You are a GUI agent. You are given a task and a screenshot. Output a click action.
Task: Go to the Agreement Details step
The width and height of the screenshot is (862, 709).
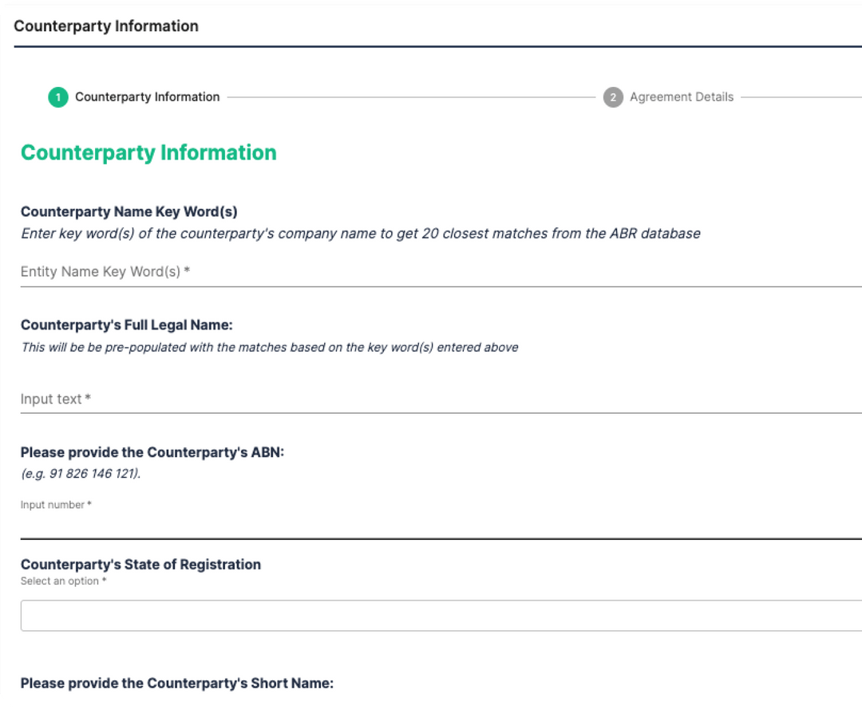pyautogui.click(x=681, y=97)
